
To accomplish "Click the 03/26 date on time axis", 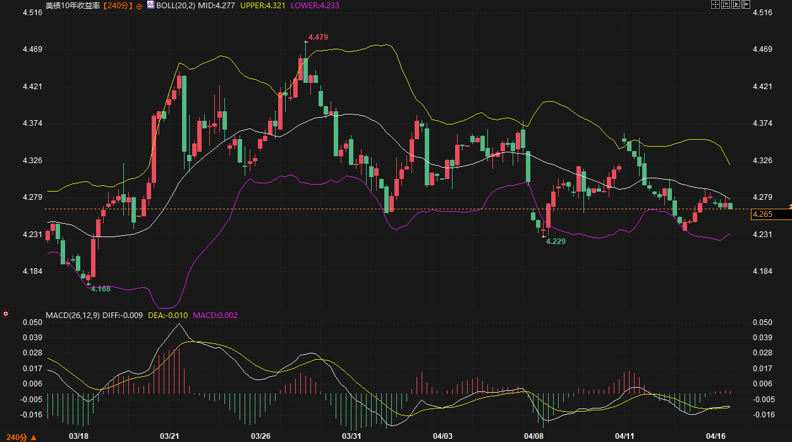I will click(x=260, y=436).
